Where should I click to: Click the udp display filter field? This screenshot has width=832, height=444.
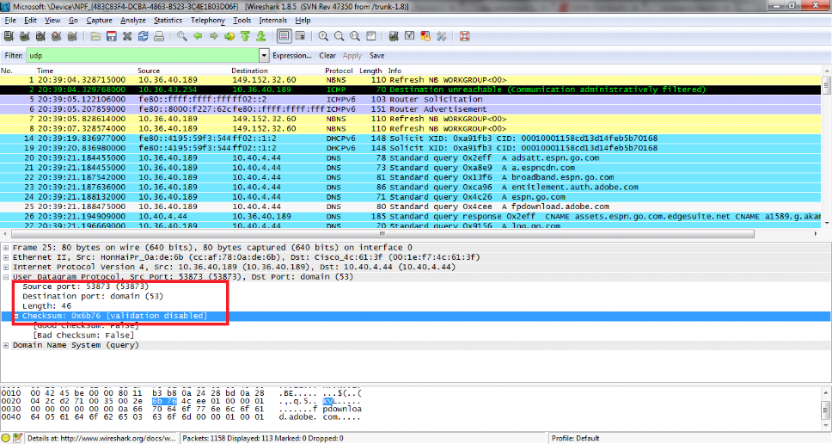pos(143,55)
